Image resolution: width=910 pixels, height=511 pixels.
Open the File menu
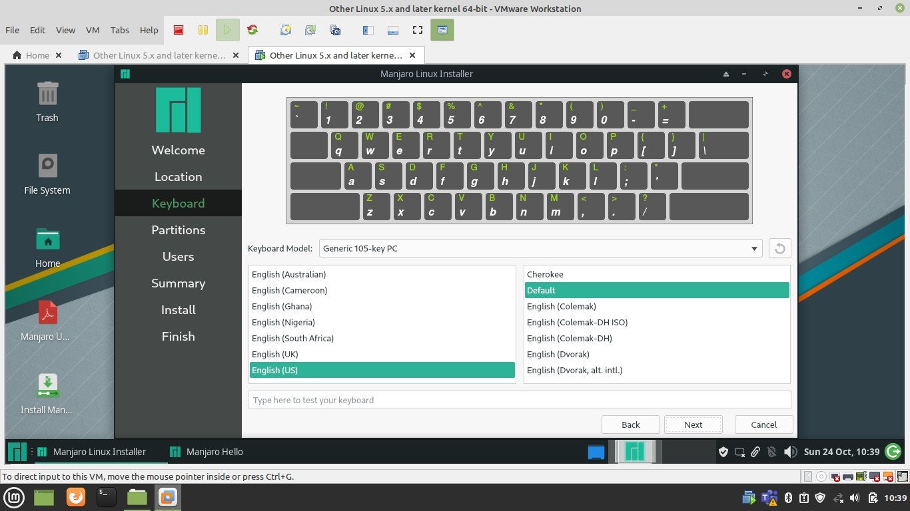12,30
